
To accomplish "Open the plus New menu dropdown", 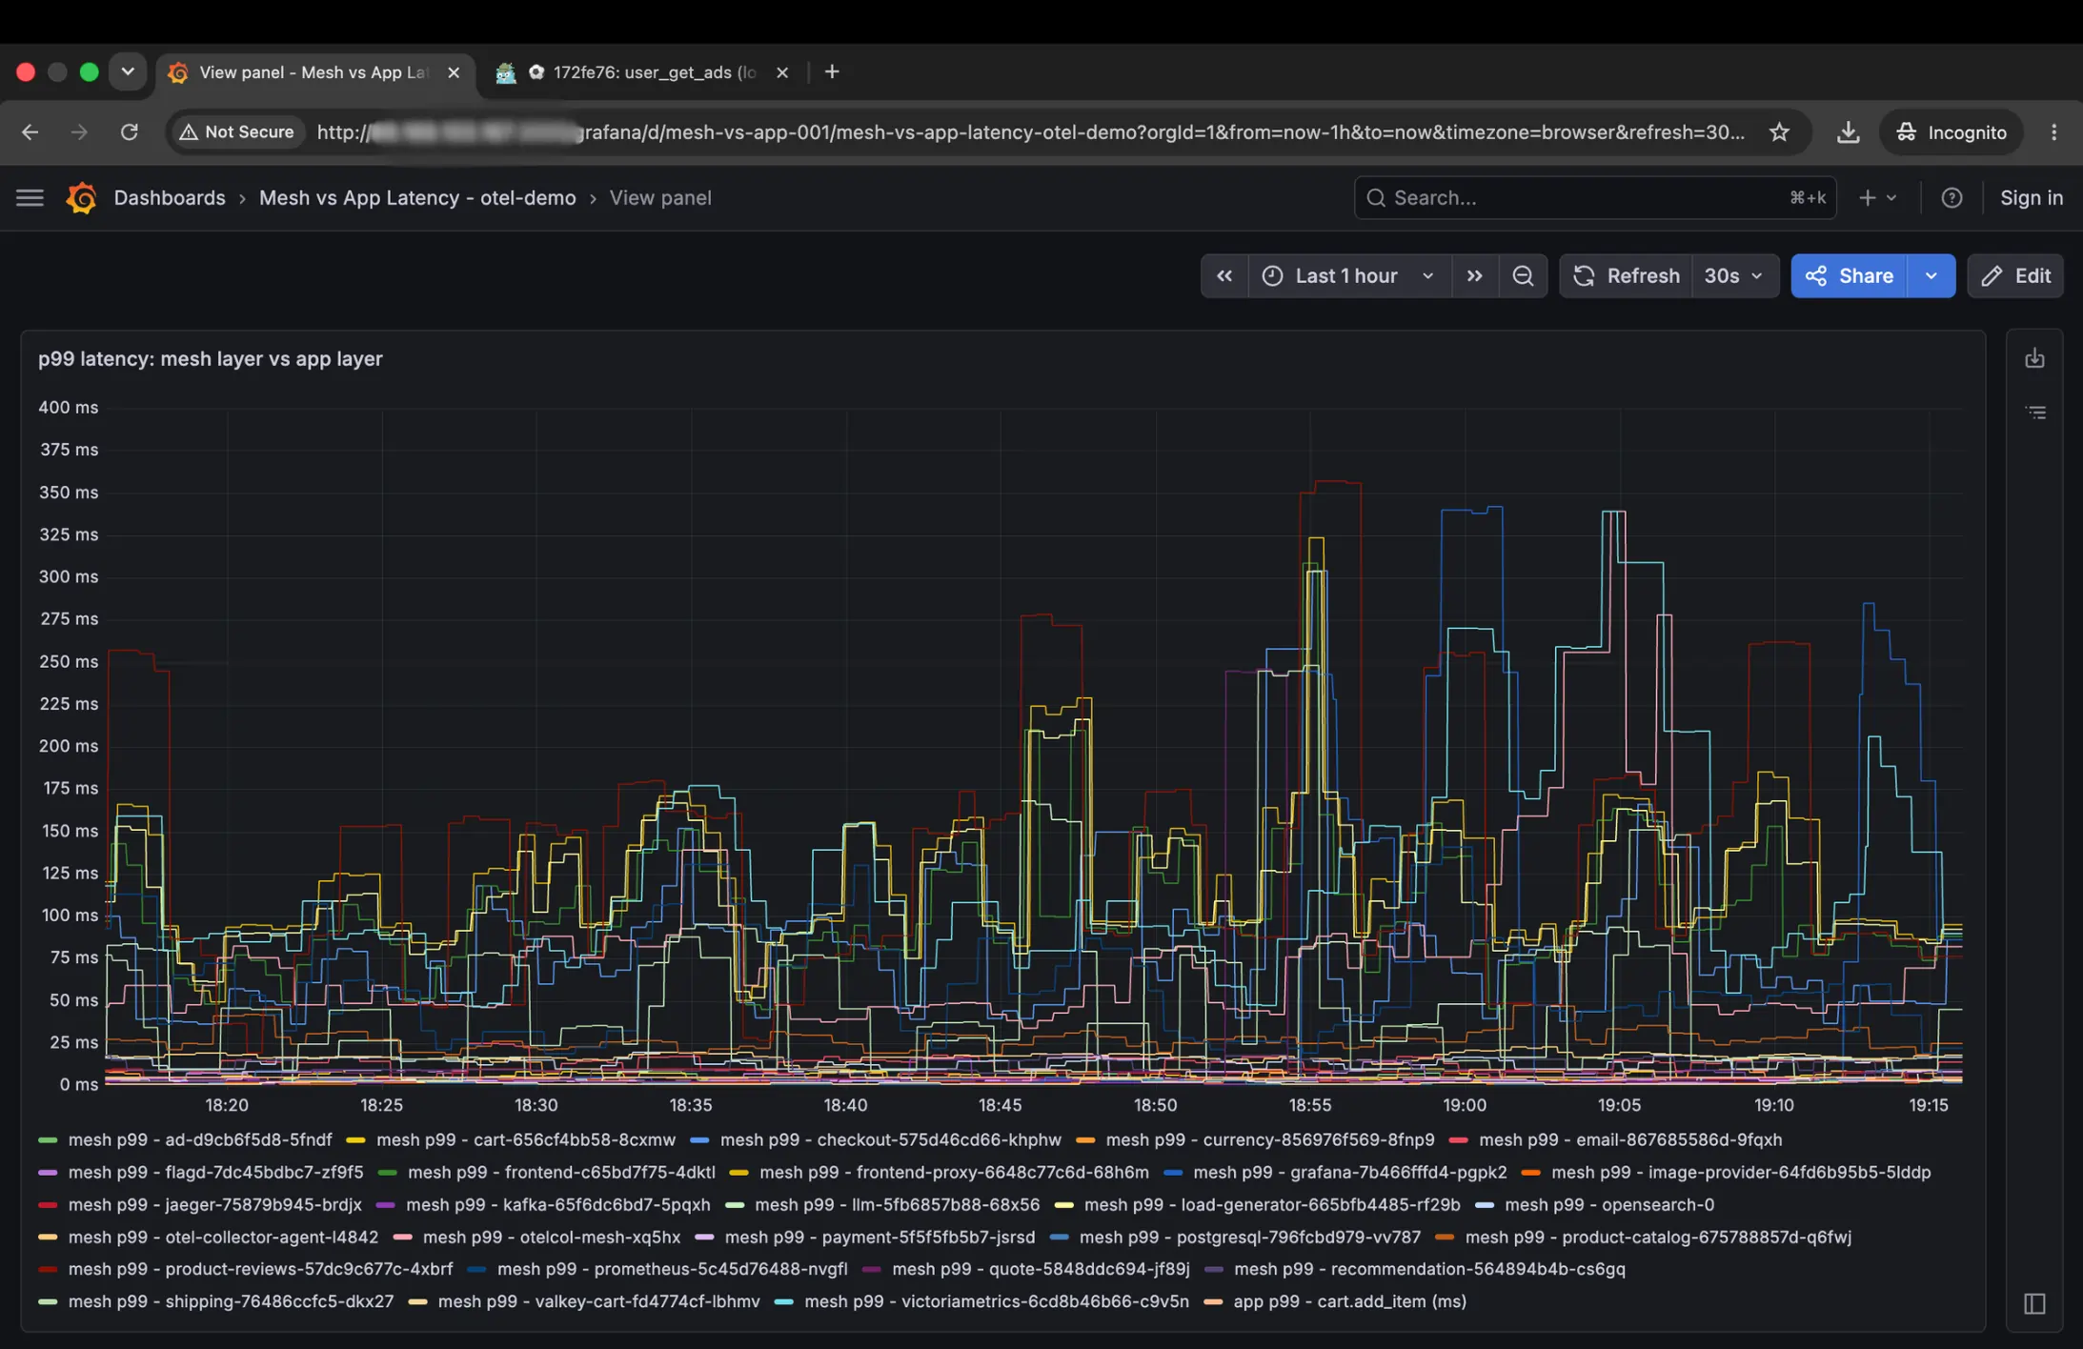I will (1877, 198).
